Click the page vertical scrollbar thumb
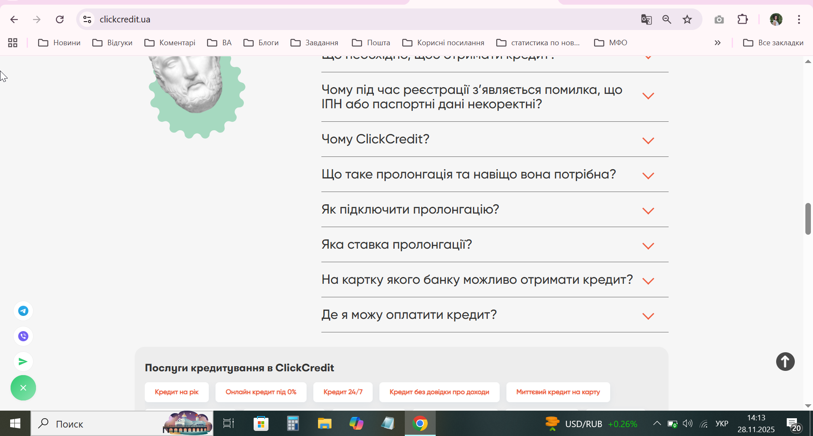The image size is (813, 436). tap(808, 219)
